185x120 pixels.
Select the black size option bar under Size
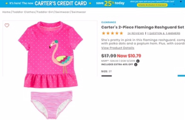coord(107,76)
